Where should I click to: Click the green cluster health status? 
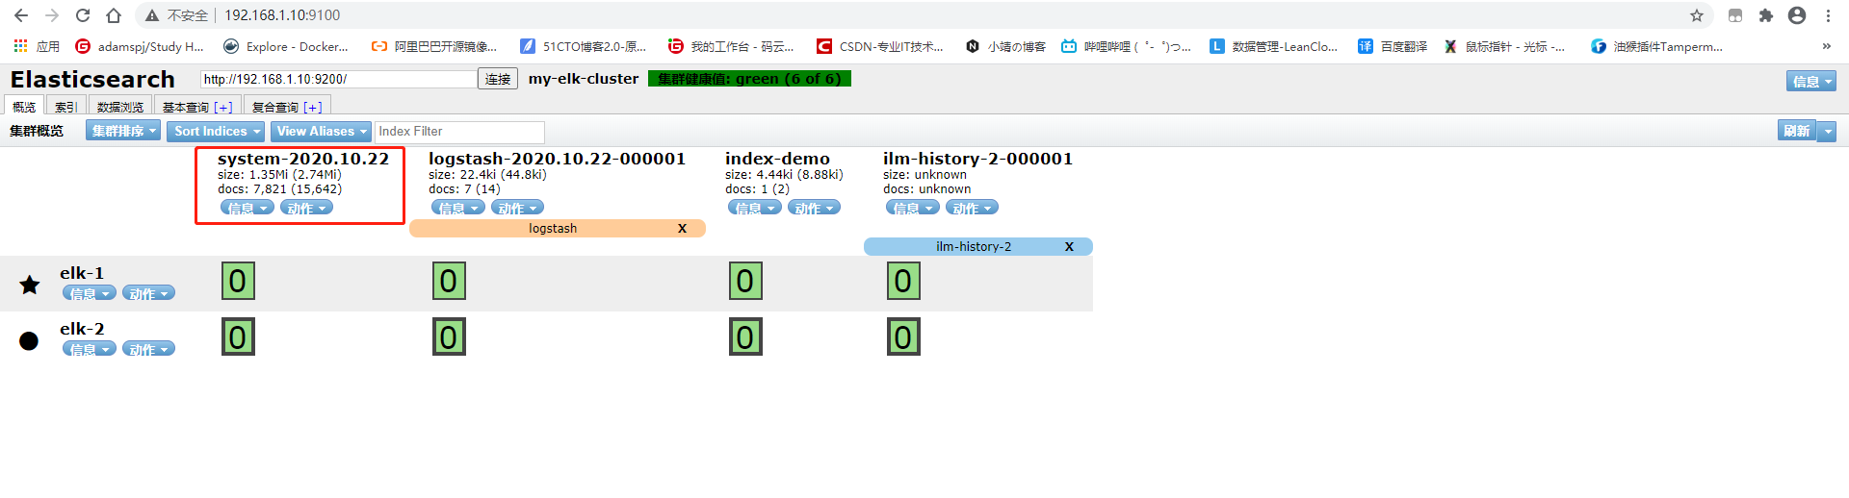(x=749, y=79)
